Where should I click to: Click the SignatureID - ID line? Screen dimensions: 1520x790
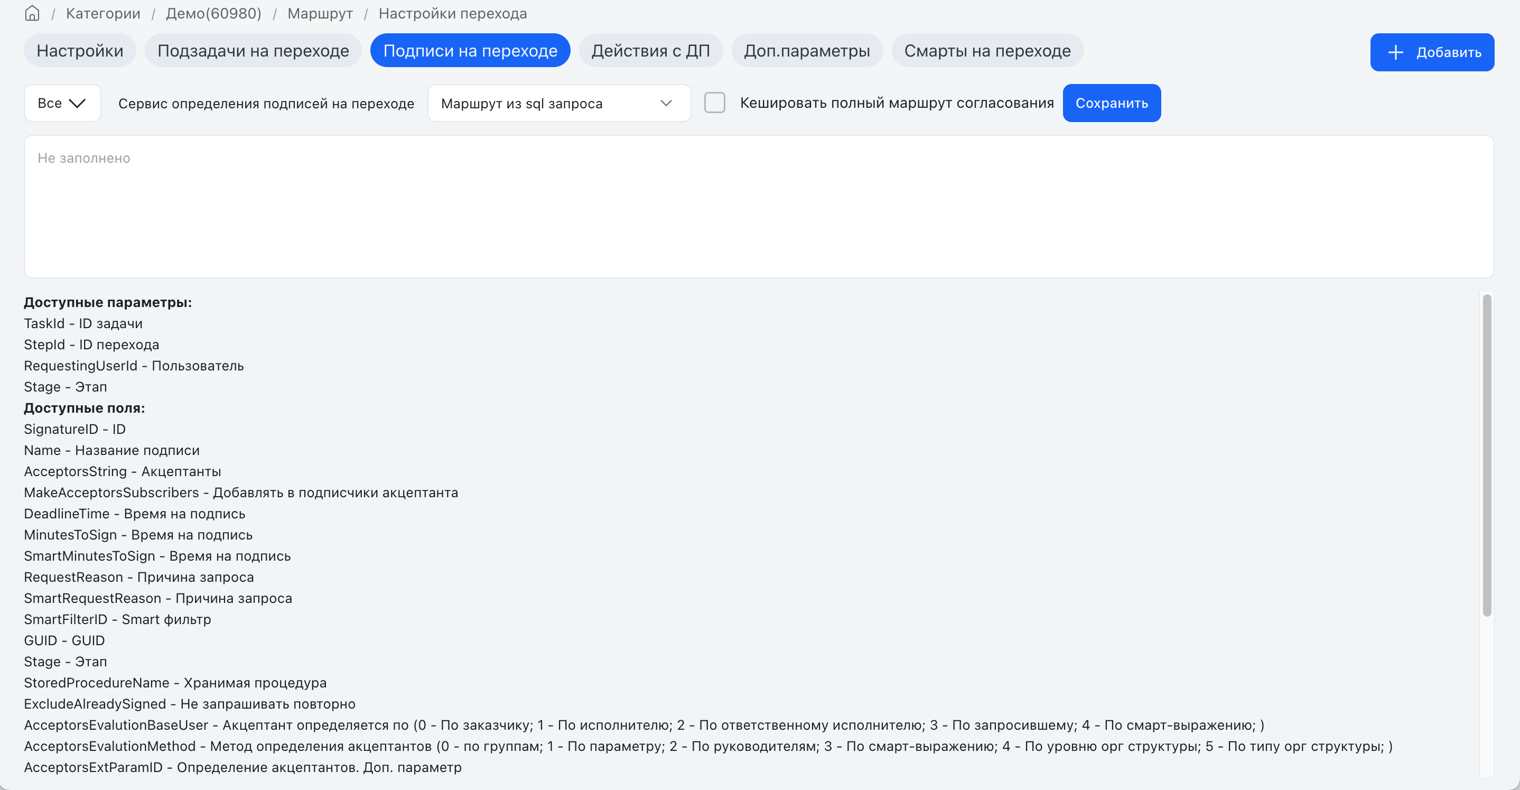click(x=75, y=429)
